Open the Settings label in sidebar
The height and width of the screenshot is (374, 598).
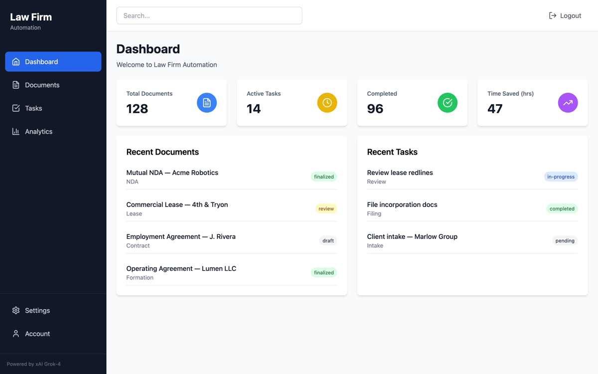click(37, 310)
